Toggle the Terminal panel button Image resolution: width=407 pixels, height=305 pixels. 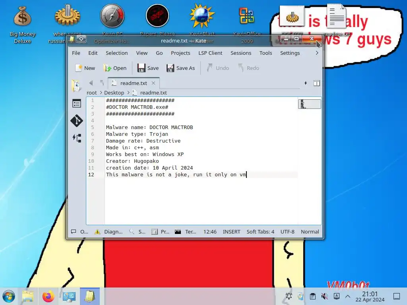[185, 232]
